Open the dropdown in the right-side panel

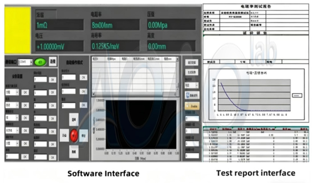click(x=191, y=84)
